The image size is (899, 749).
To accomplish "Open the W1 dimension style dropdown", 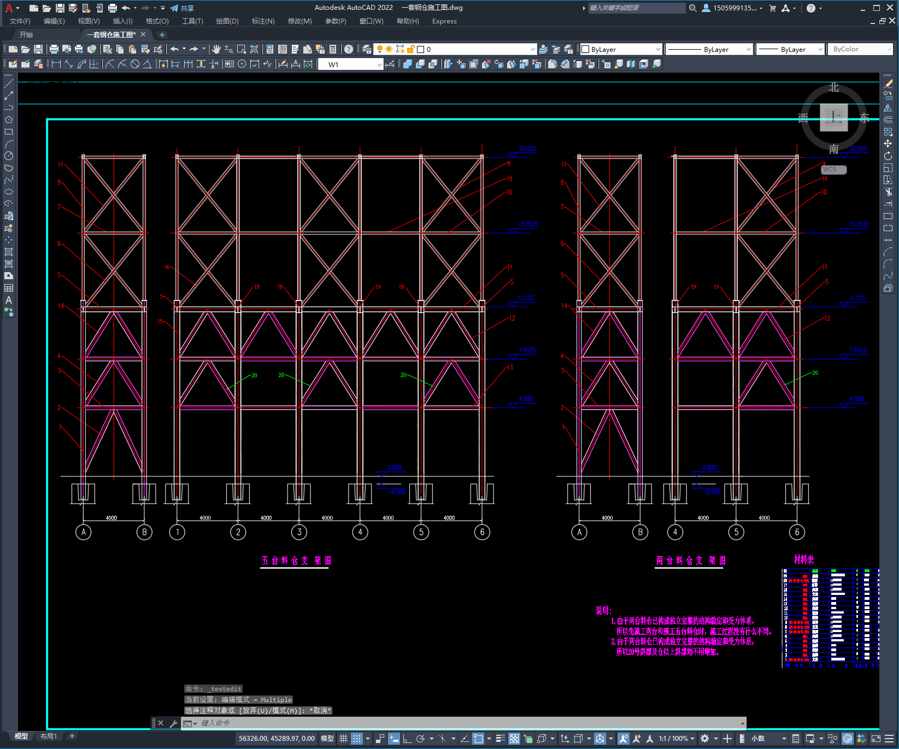I will pos(351,64).
